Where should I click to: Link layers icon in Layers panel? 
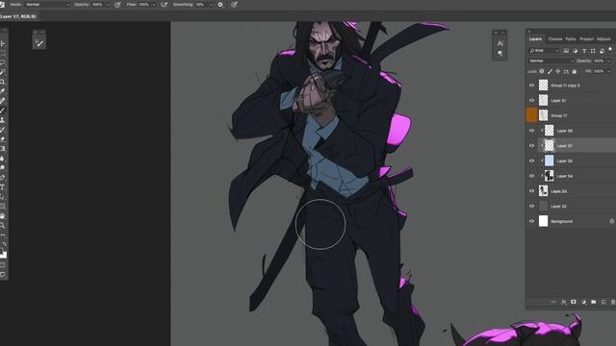click(553, 302)
